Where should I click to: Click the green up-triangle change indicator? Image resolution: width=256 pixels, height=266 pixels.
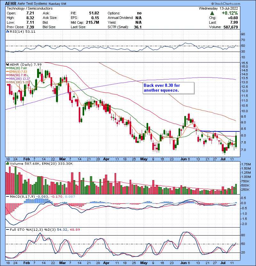[212, 13]
